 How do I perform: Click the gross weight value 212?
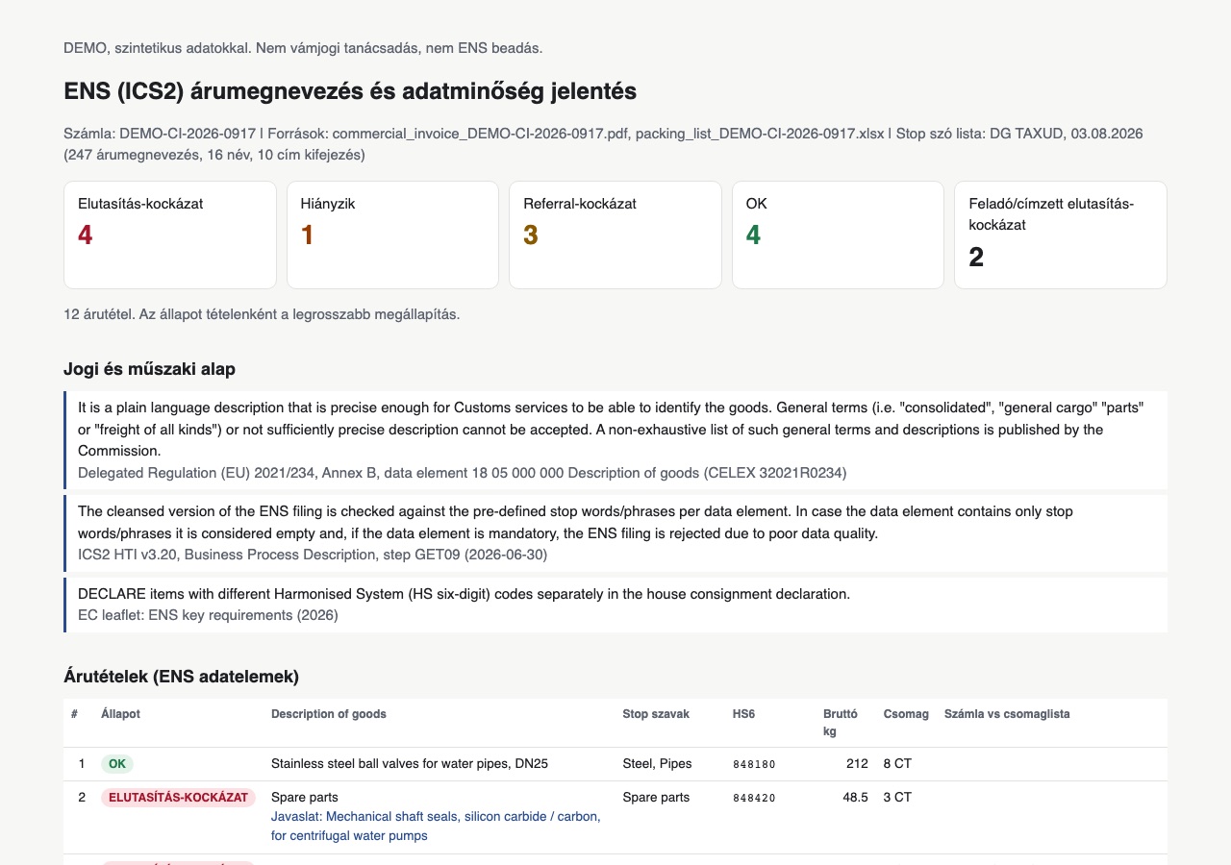coord(857,764)
